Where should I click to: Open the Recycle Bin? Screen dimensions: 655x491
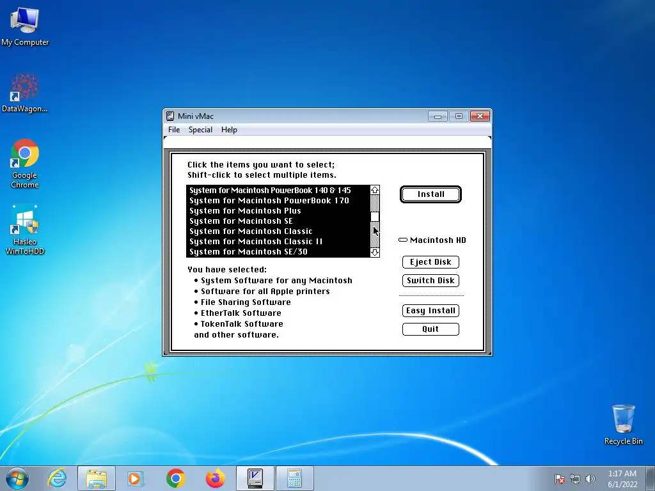point(623,425)
